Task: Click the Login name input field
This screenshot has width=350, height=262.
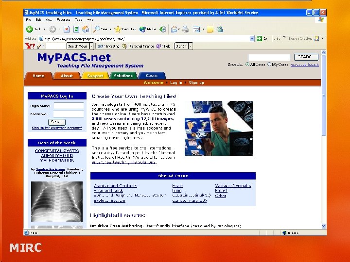Action: pos(69,106)
